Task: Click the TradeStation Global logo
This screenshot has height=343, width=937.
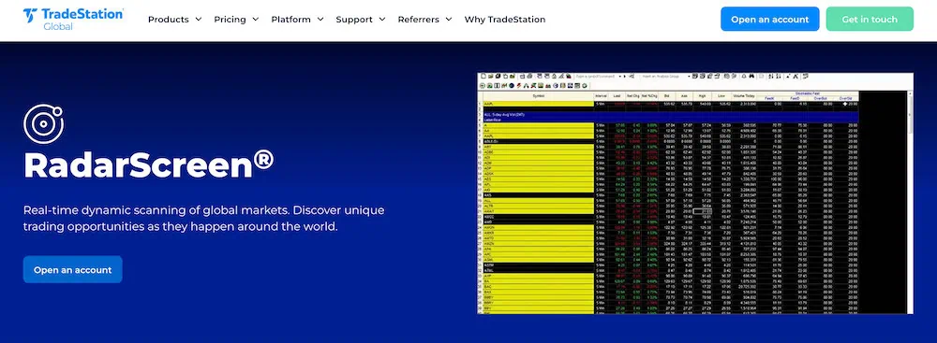Action: tap(73, 19)
